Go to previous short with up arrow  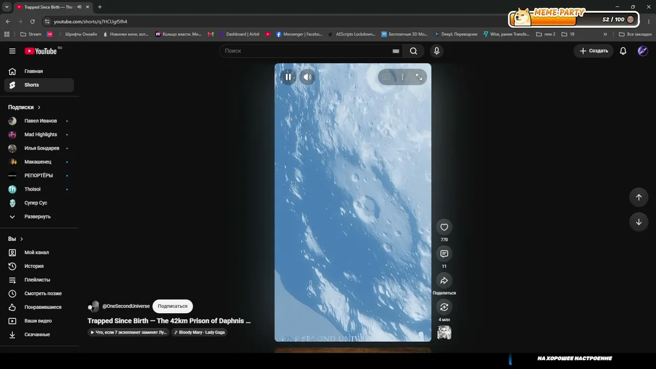pos(639,197)
